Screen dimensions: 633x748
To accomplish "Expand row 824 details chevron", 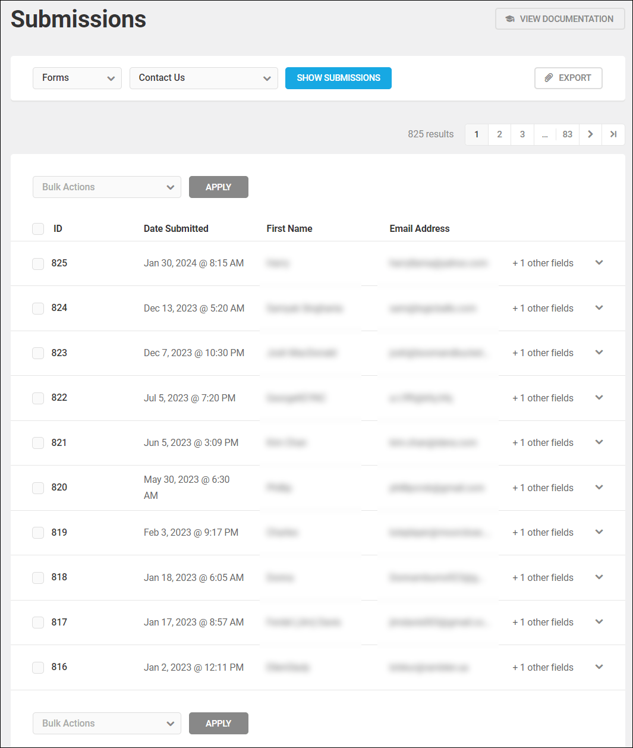I will pyautogui.click(x=599, y=308).
